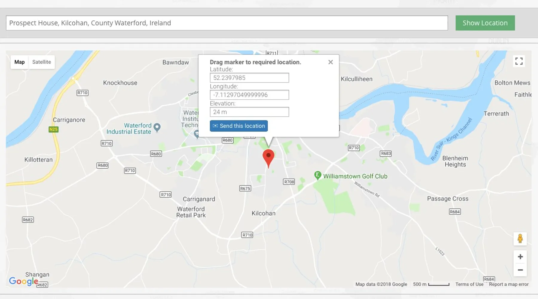
Task: Click the Latitude input field
Action: click(249, 78)
